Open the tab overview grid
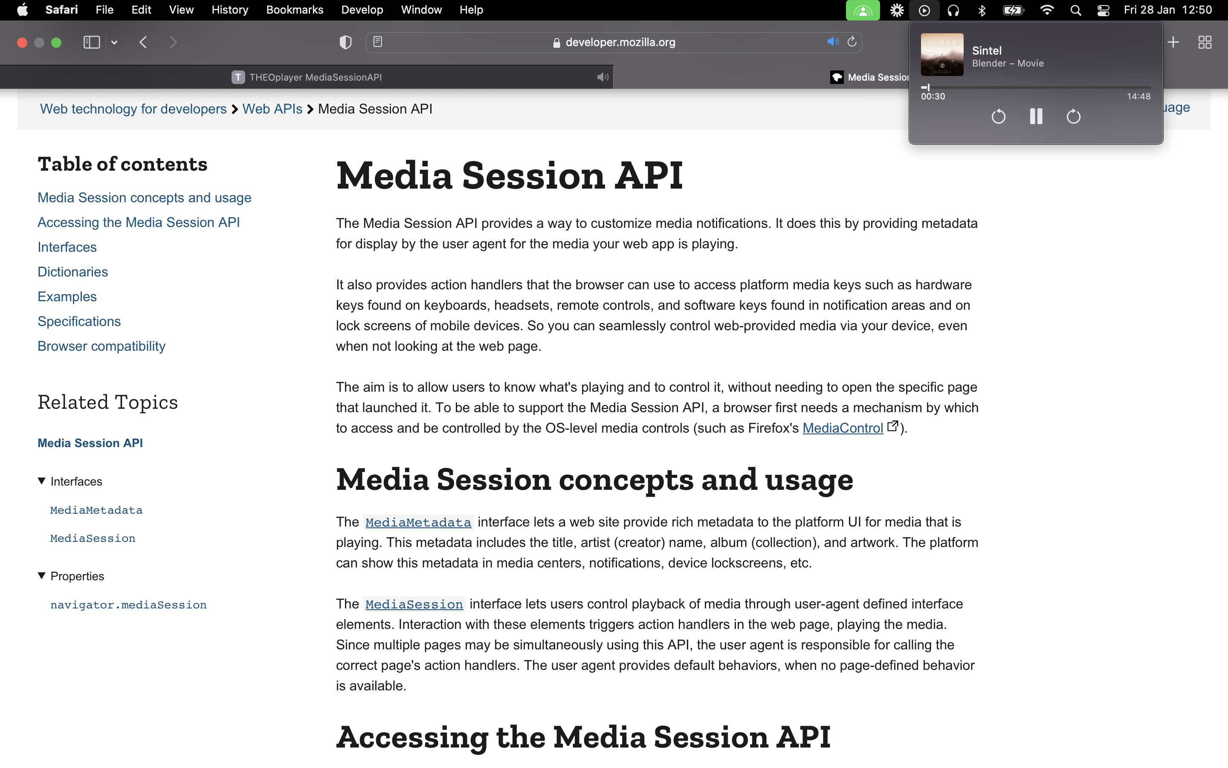The width and height of the screenshot is (1228, 768). 1205,42
